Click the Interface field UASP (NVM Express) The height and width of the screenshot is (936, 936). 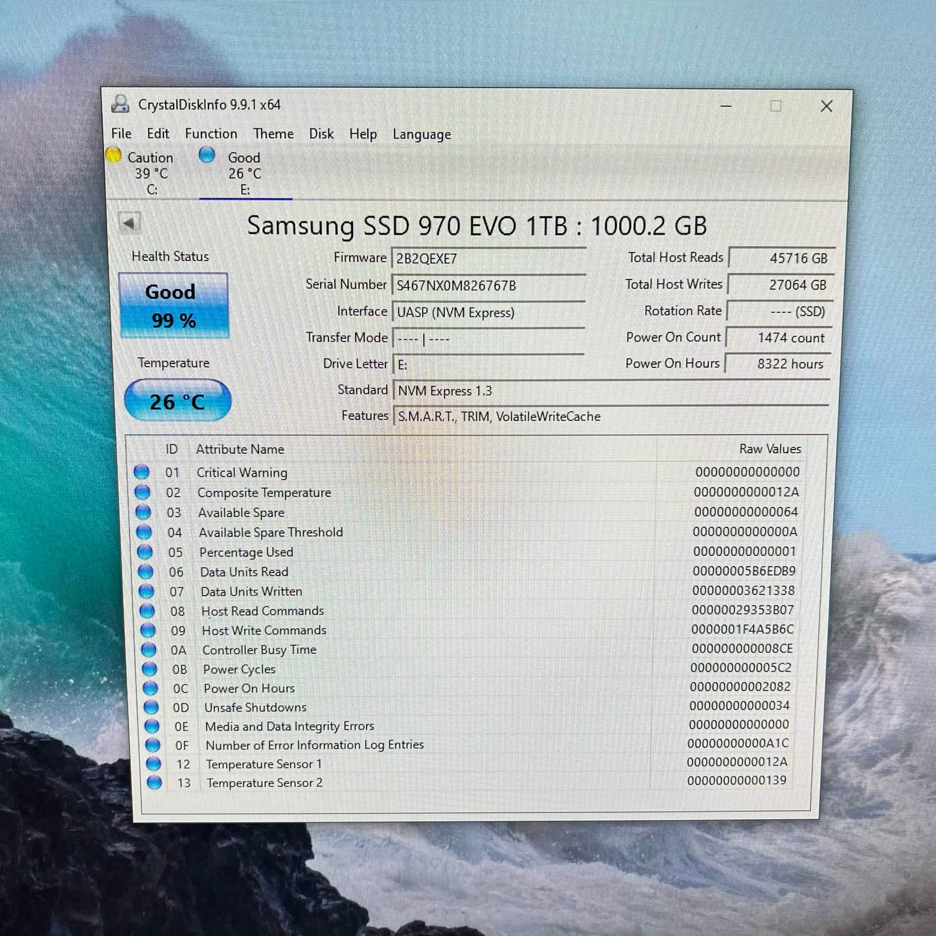[x=488, y=312]
